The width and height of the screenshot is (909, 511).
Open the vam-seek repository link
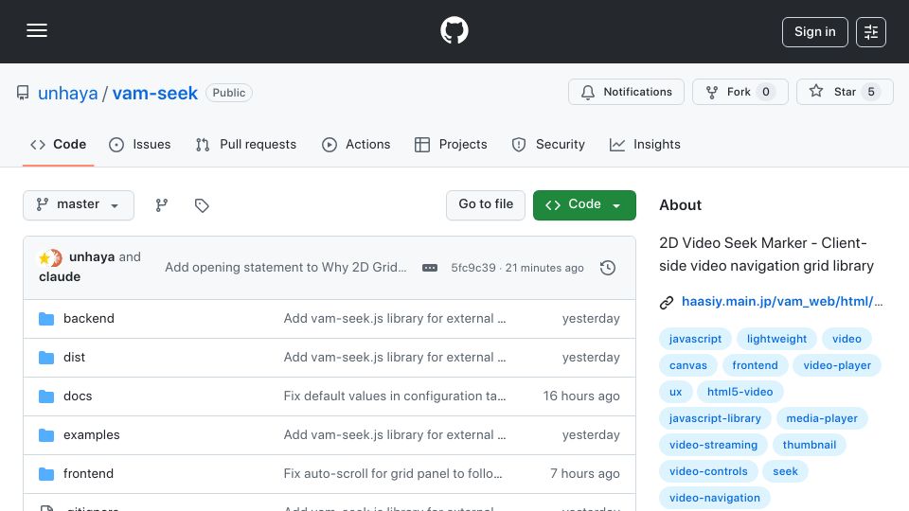tap(154, 93)
